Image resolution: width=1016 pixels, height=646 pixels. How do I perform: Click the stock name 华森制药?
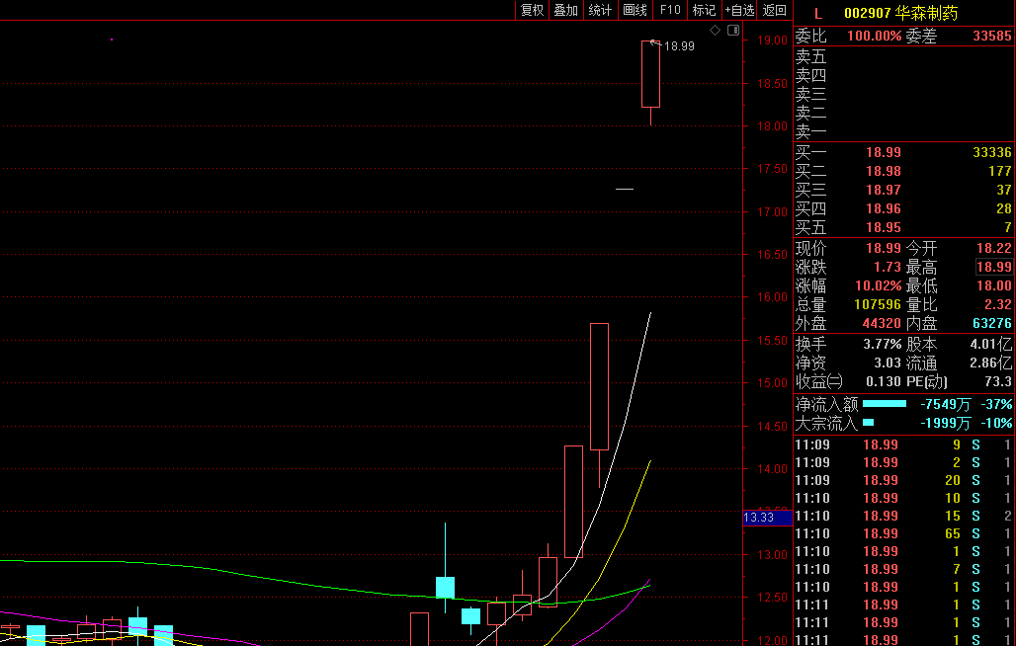(x=926, y=13)
